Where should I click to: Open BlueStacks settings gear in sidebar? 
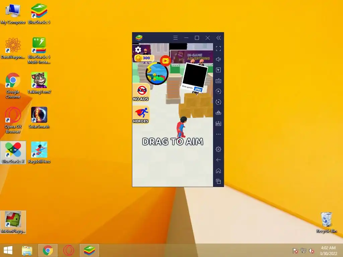pyautogui.click(x=218, y=149)
